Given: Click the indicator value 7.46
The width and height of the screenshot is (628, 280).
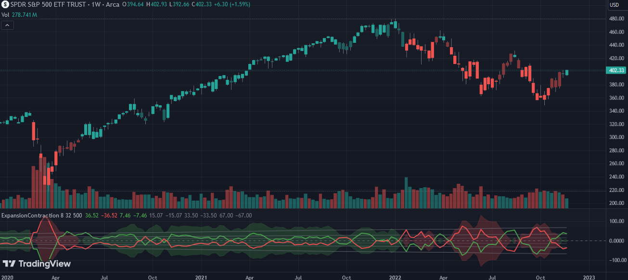Looking at the screenshot, I should coord(125,216).
